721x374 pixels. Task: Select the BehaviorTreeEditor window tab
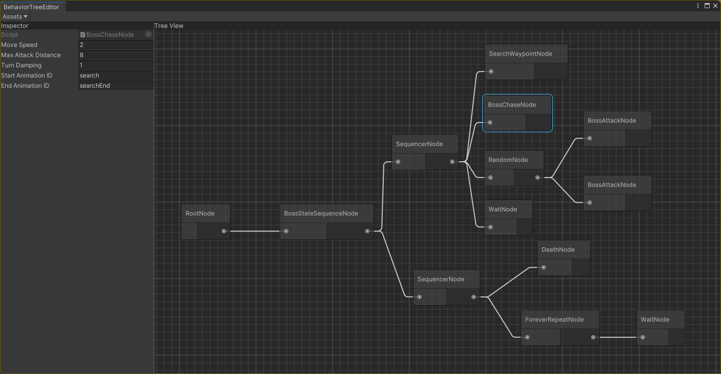32,7
